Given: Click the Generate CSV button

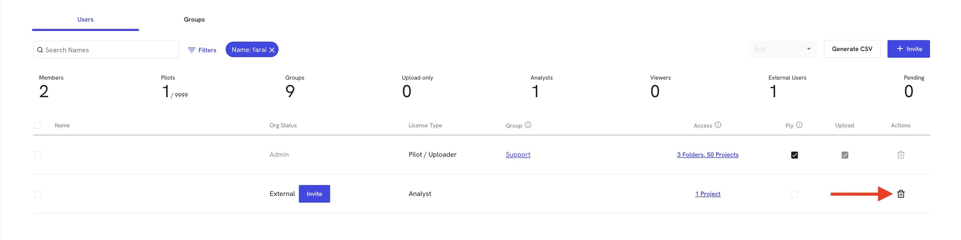Looking at the screenshot, I should pyautogui.click(x=852, y=49).
